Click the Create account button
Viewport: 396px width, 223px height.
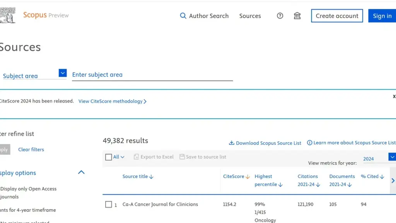click(x=337, y=16)
